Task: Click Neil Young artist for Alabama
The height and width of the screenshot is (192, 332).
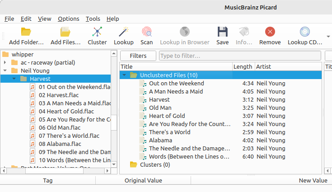Action: [x=271, y=140]
